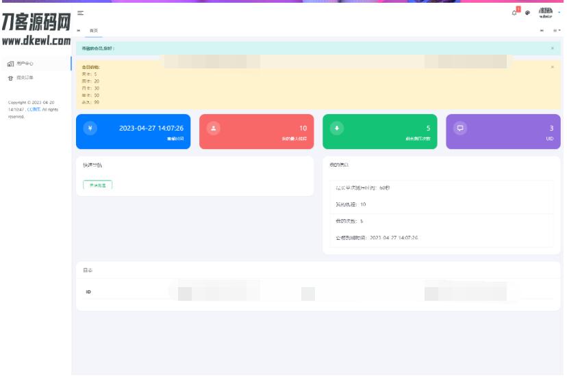Open the user avatar dropdown in header
Image resolution: width=567 pixels, height=378 pixels.
pyautogui.click(x=547, y=12)
